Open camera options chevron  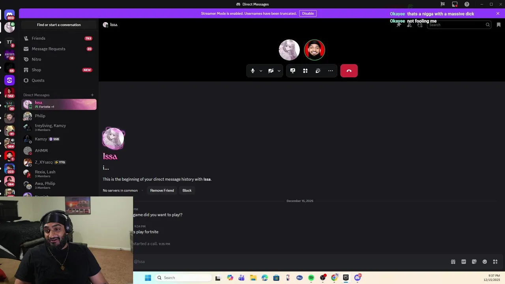pos(279,71)
